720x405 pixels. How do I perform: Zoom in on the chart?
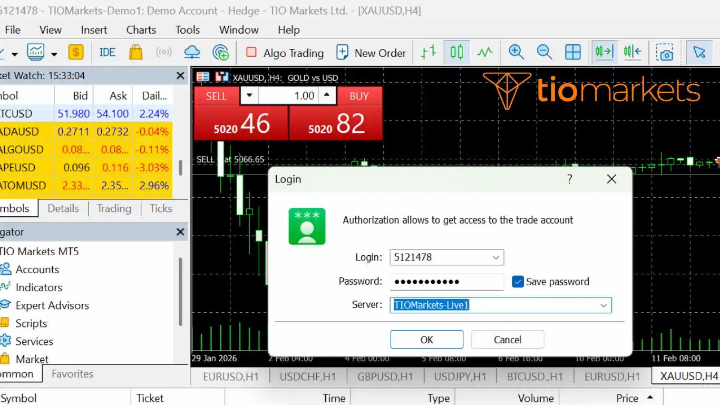pyautogui.click(x=516, y=52)
